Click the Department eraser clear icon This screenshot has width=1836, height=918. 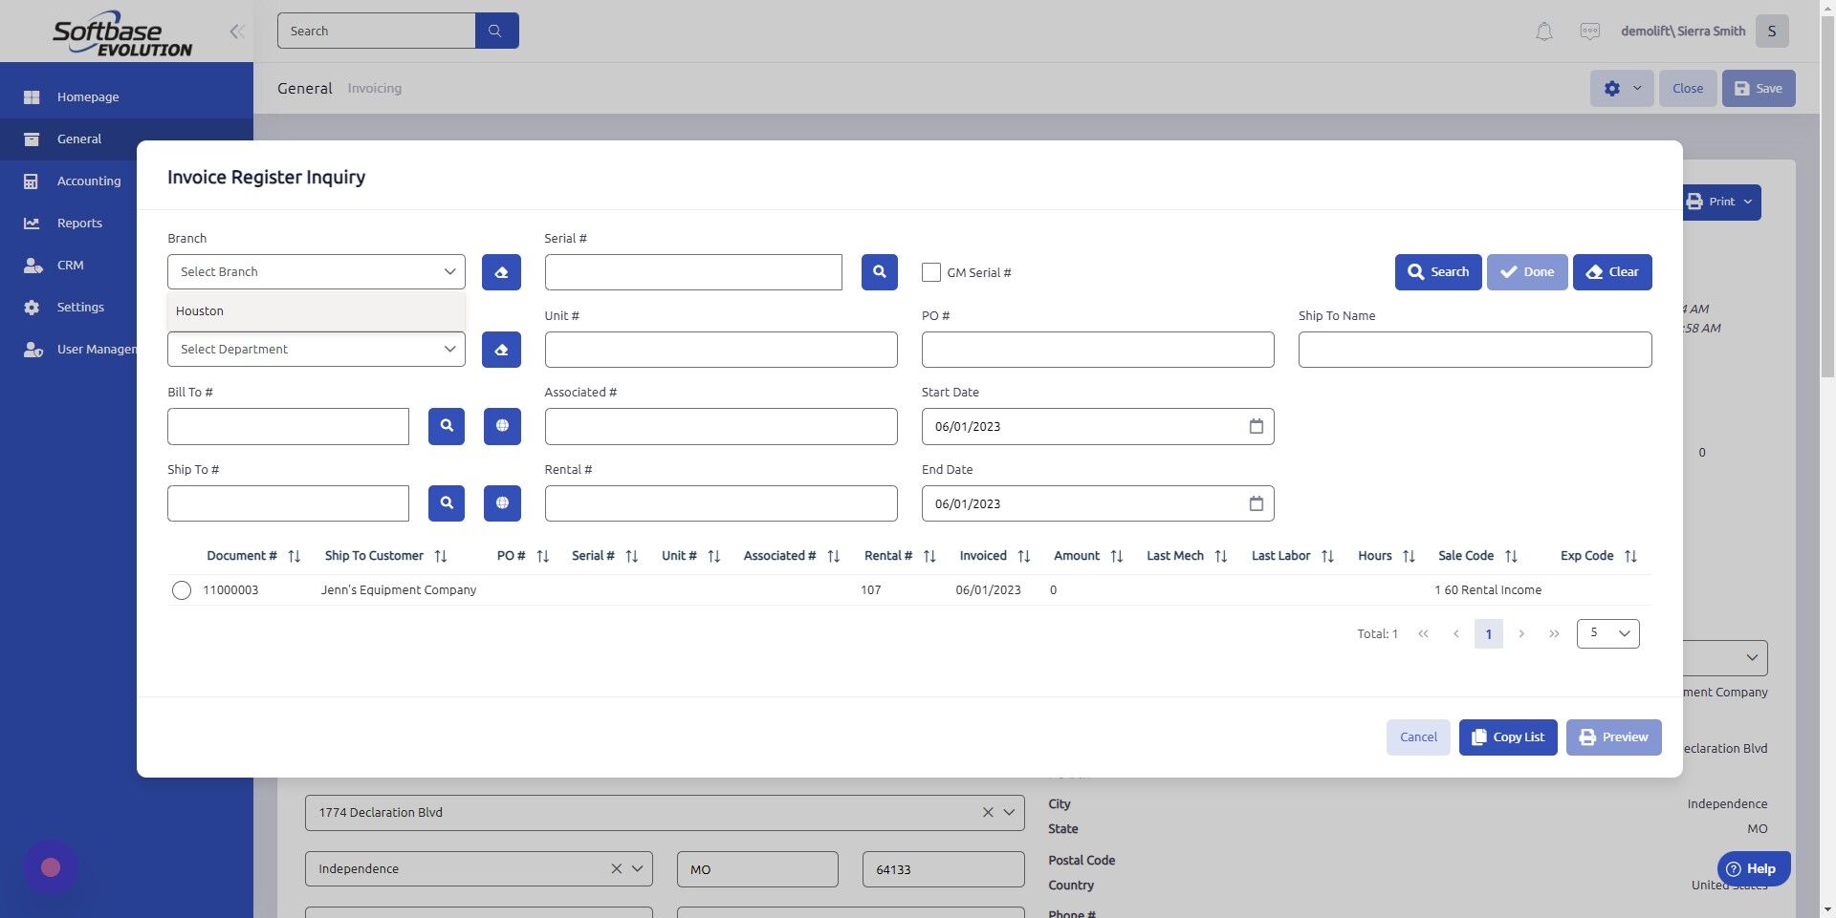(x=501, y=350)
